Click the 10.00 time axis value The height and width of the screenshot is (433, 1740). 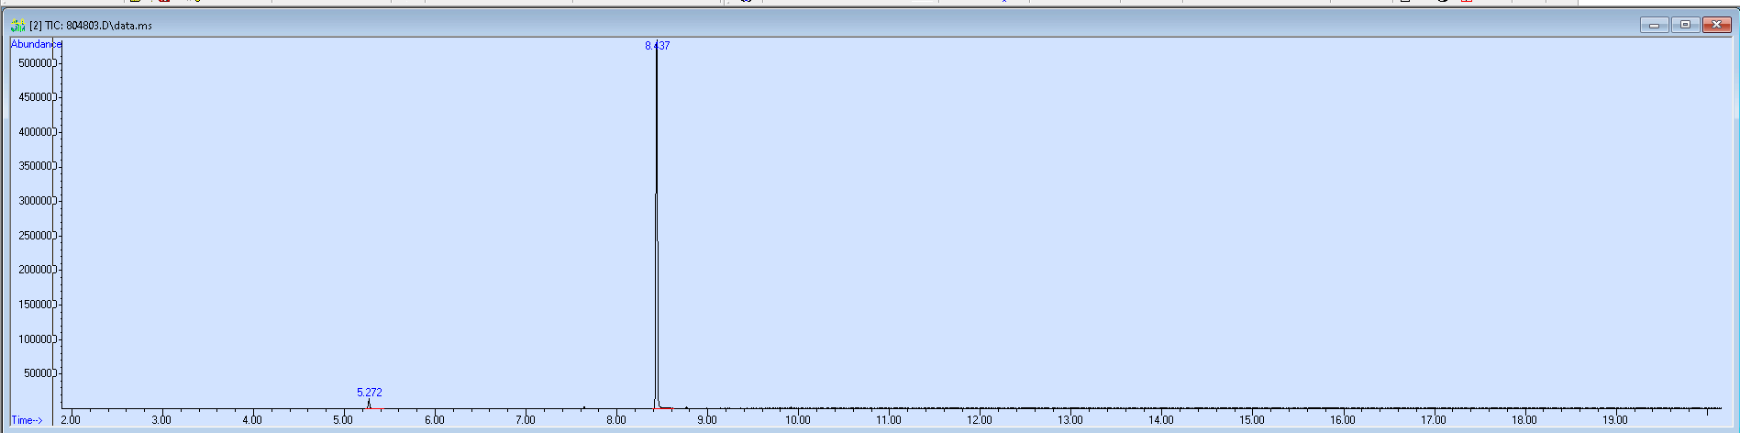797,420
